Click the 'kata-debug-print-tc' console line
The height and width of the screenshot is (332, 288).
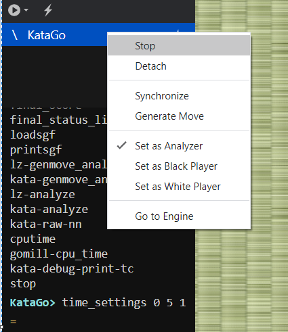[72, 268]
